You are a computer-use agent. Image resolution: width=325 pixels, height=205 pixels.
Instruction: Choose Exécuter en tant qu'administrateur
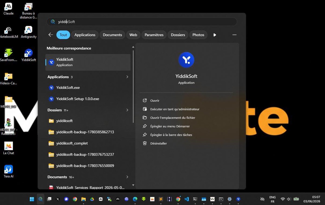coord(175,109)
